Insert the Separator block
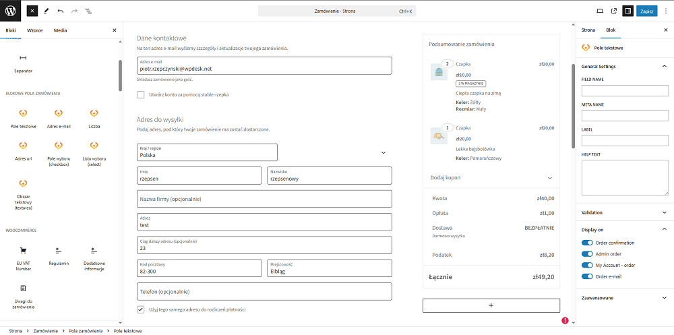 click(24, 61)
